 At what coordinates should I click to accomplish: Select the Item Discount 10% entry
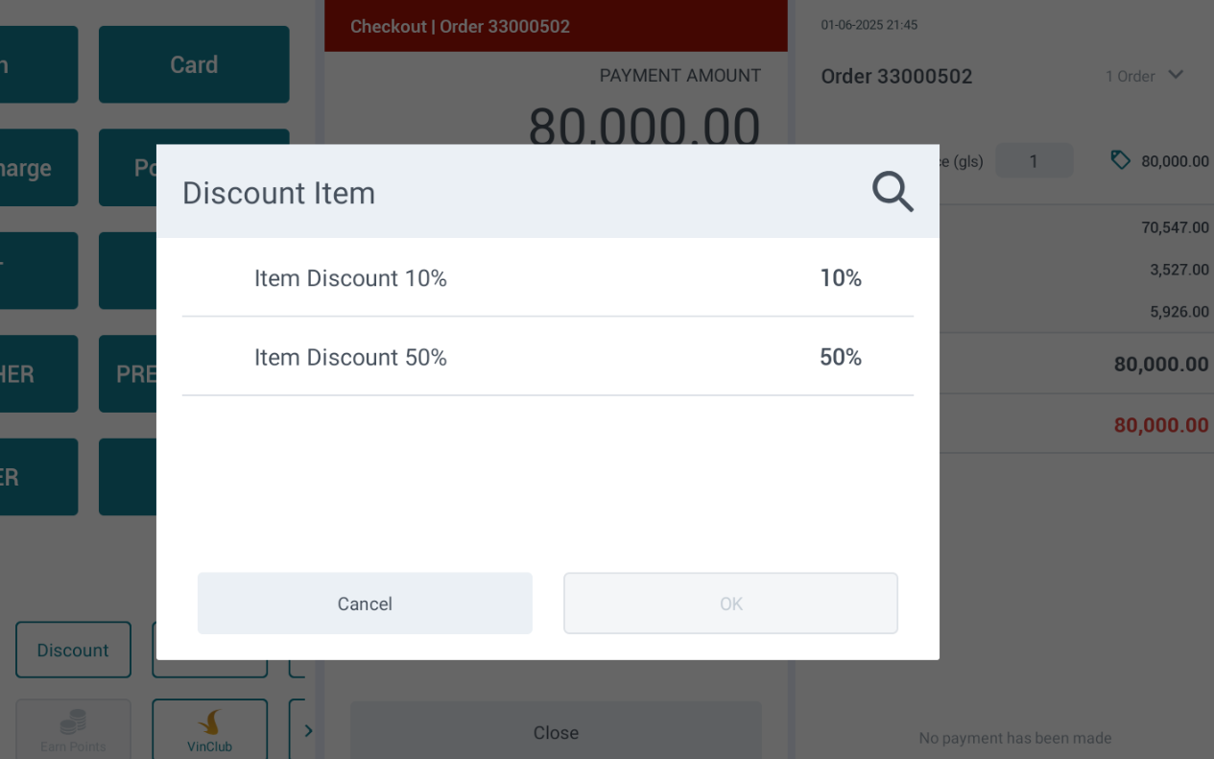click(547, 278)
